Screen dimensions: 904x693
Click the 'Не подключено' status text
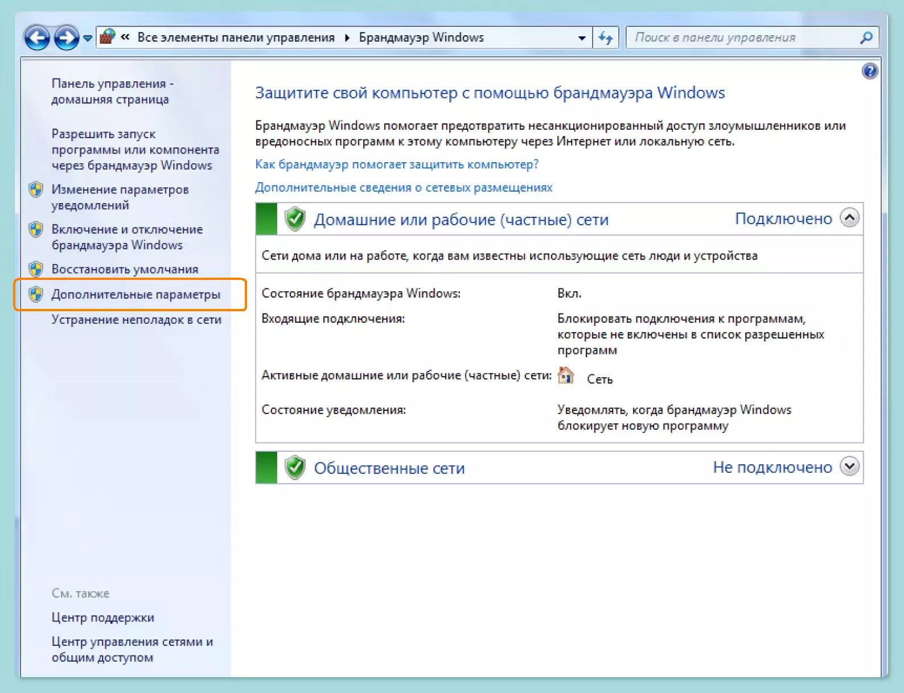(x=772, y=468)
